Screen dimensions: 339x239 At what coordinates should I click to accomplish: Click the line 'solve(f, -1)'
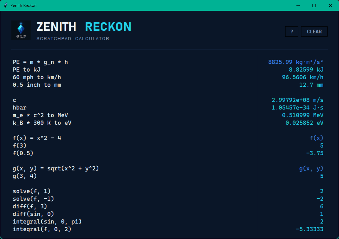(x=33, y=199)
